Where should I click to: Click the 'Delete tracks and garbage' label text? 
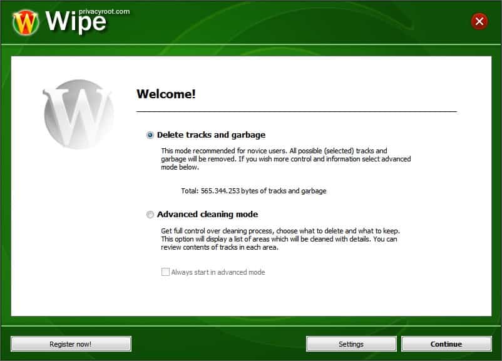[211, 135]
